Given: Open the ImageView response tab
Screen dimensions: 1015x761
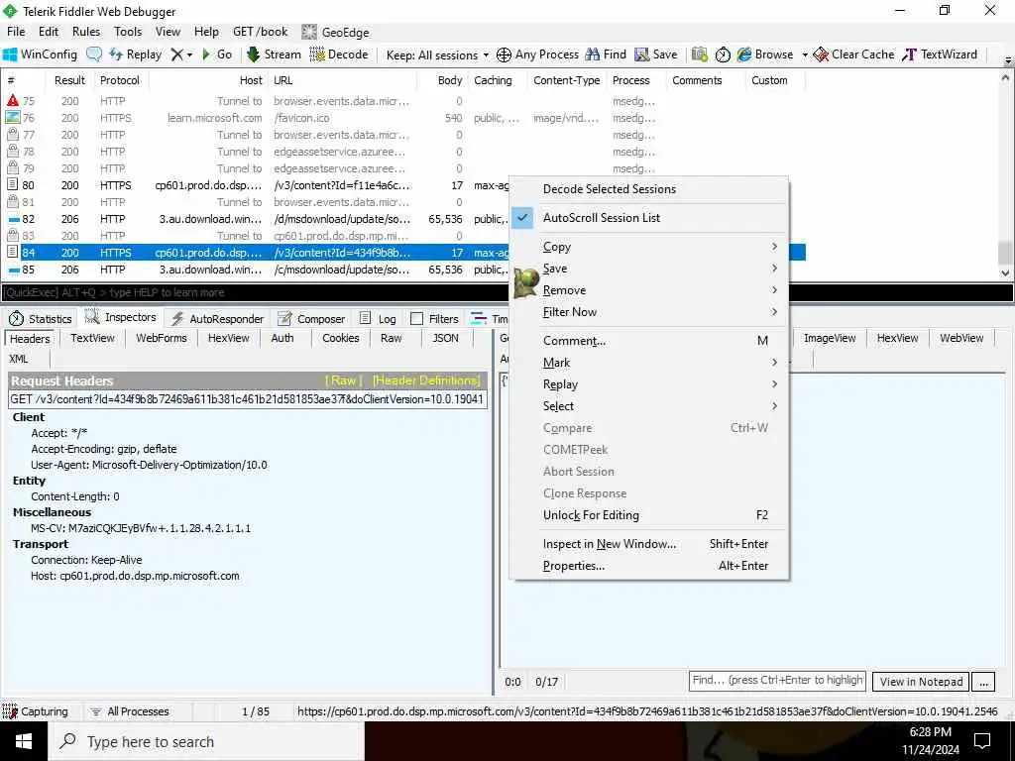Looking at the screenshot, I should (x=830, y=338).
